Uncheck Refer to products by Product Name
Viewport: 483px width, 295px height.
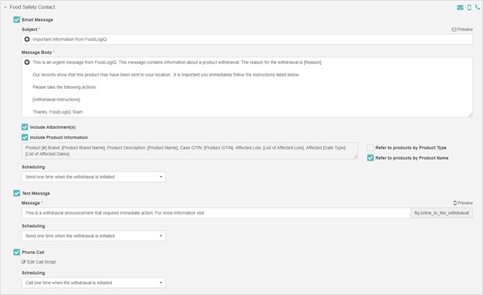[370, 158]
